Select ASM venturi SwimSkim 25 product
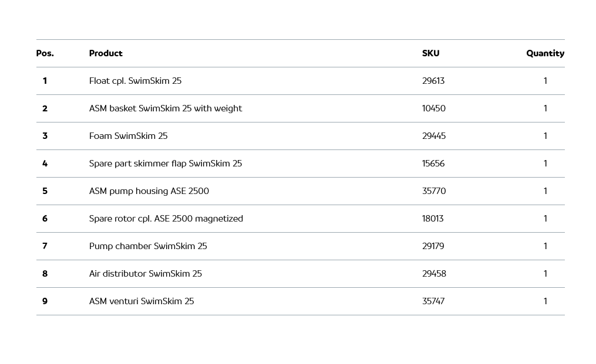596x364 pixels. (x=141, y=301)
